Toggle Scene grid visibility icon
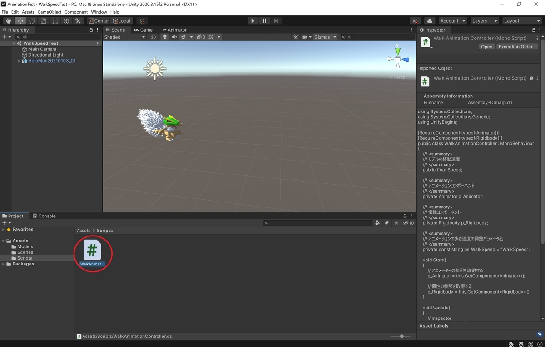Screen dimensions: 545x347 (x=211, y=37)
